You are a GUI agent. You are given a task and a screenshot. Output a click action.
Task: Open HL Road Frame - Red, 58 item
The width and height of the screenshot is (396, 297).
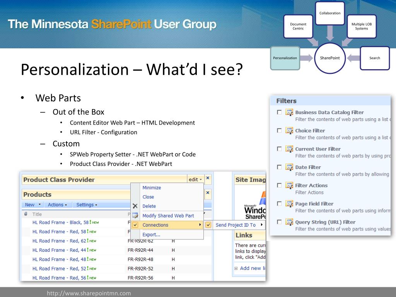click(x=59, y=232)
